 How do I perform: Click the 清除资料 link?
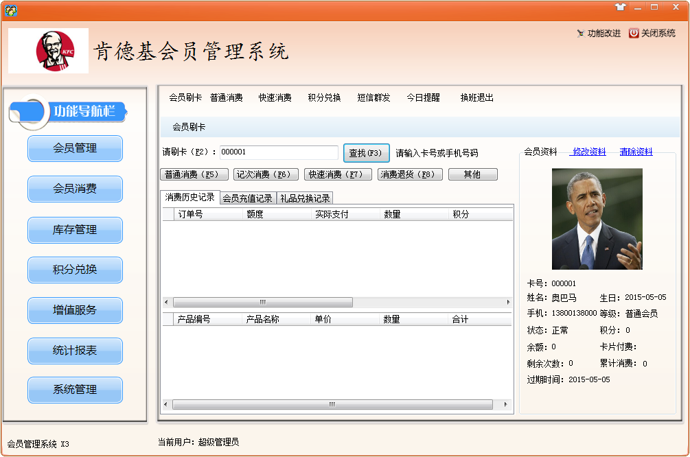point(636,152)
